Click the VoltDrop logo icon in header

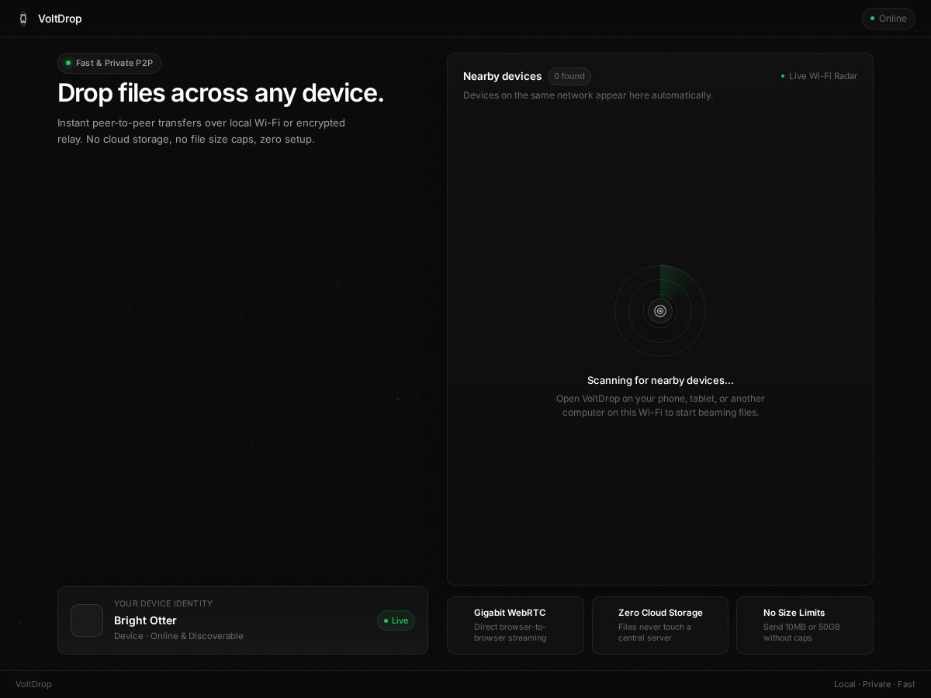[x=23, y=19]
